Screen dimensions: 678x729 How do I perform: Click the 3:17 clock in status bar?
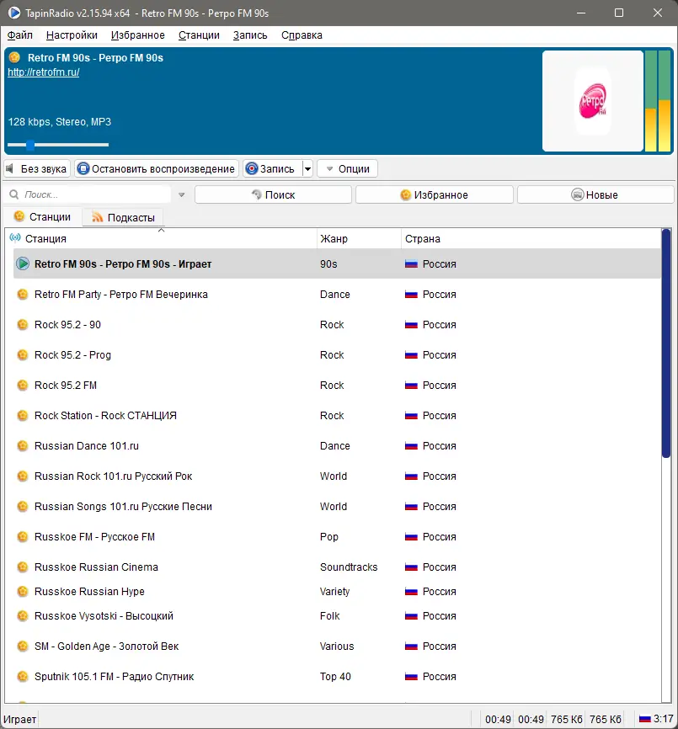pyautogui.click(x=663, y=719)
